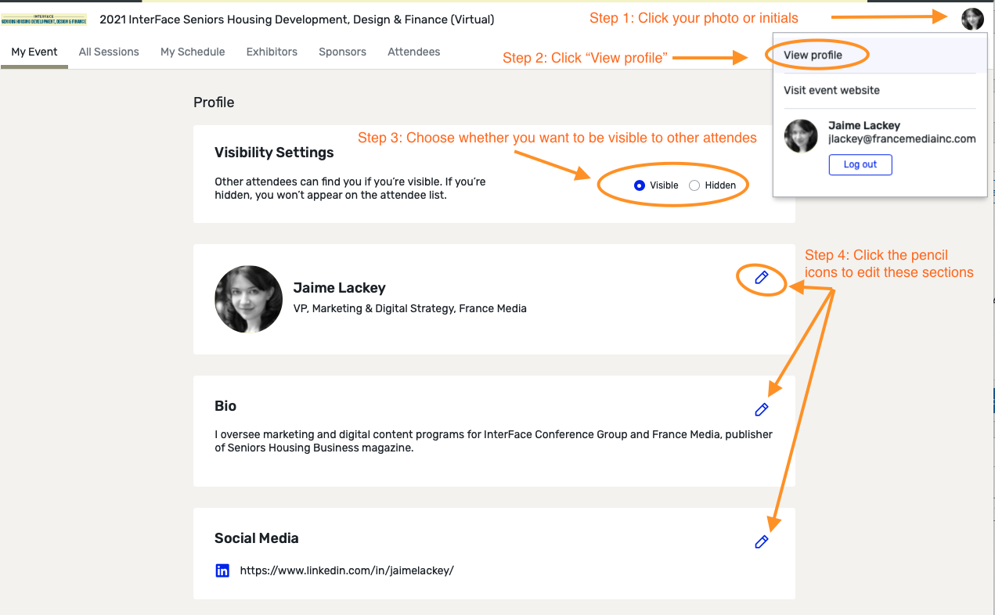Click the InterFace event logo in header
Viewport: 995px width, 615px height.
pyautogui.click(x=44, y=19)
